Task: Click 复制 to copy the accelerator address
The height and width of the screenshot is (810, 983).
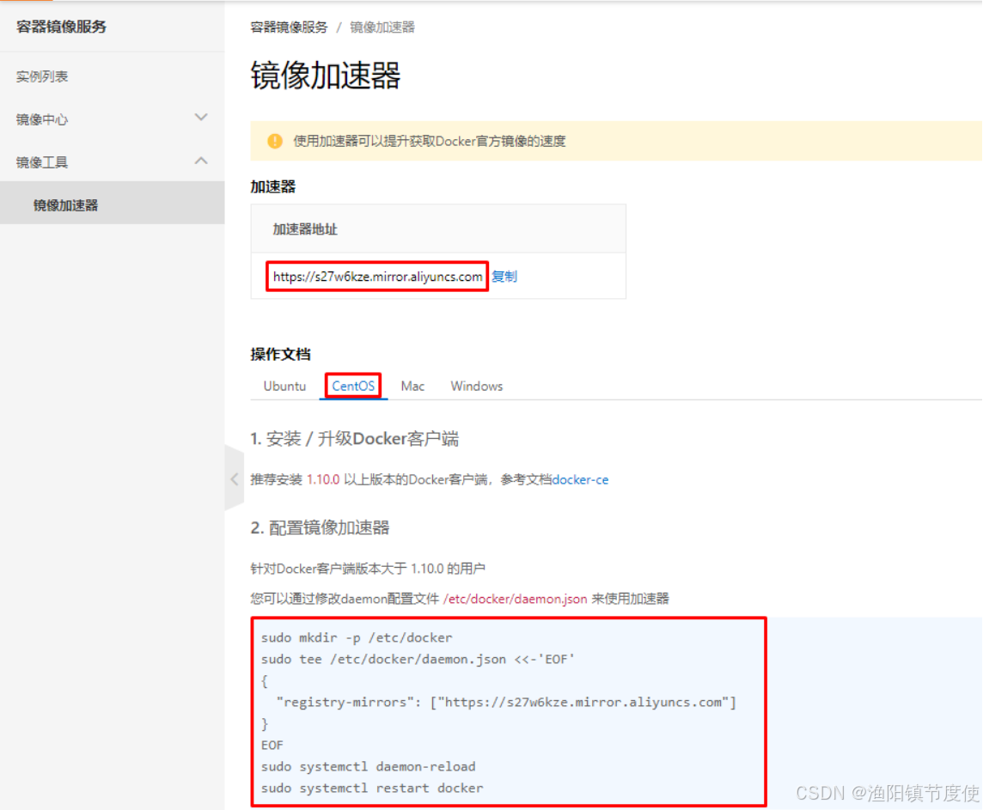Action: click(x=504, y=276)
